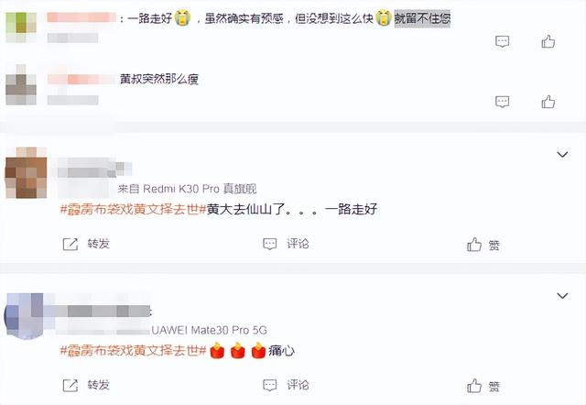Open the hashtag #霹雳布袋戏黄文择去世# in the 痛心 post
Viewport: 586px width, 405px height.
(134, 351)
